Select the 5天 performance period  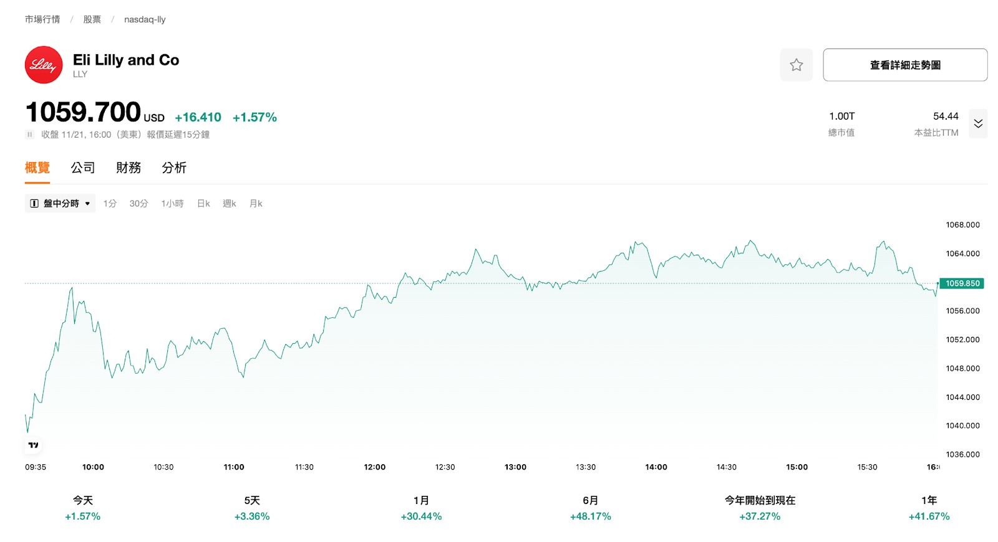pyautogui.click(x=252, y=508)
